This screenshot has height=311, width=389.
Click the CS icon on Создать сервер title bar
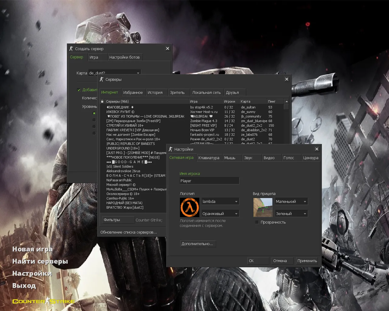[71, 48]
